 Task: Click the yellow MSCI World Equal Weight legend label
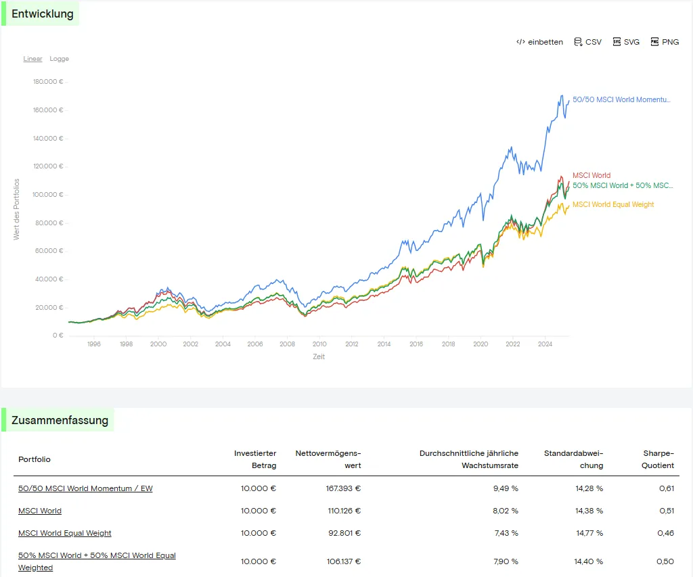613,204
